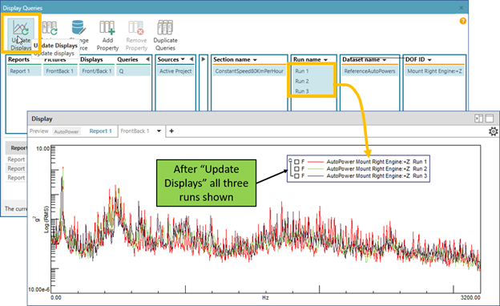The height and width of the screenshot is (306, 500).
Task: Select Front/Back 1 in Displays column
Action: pos(97,71)
